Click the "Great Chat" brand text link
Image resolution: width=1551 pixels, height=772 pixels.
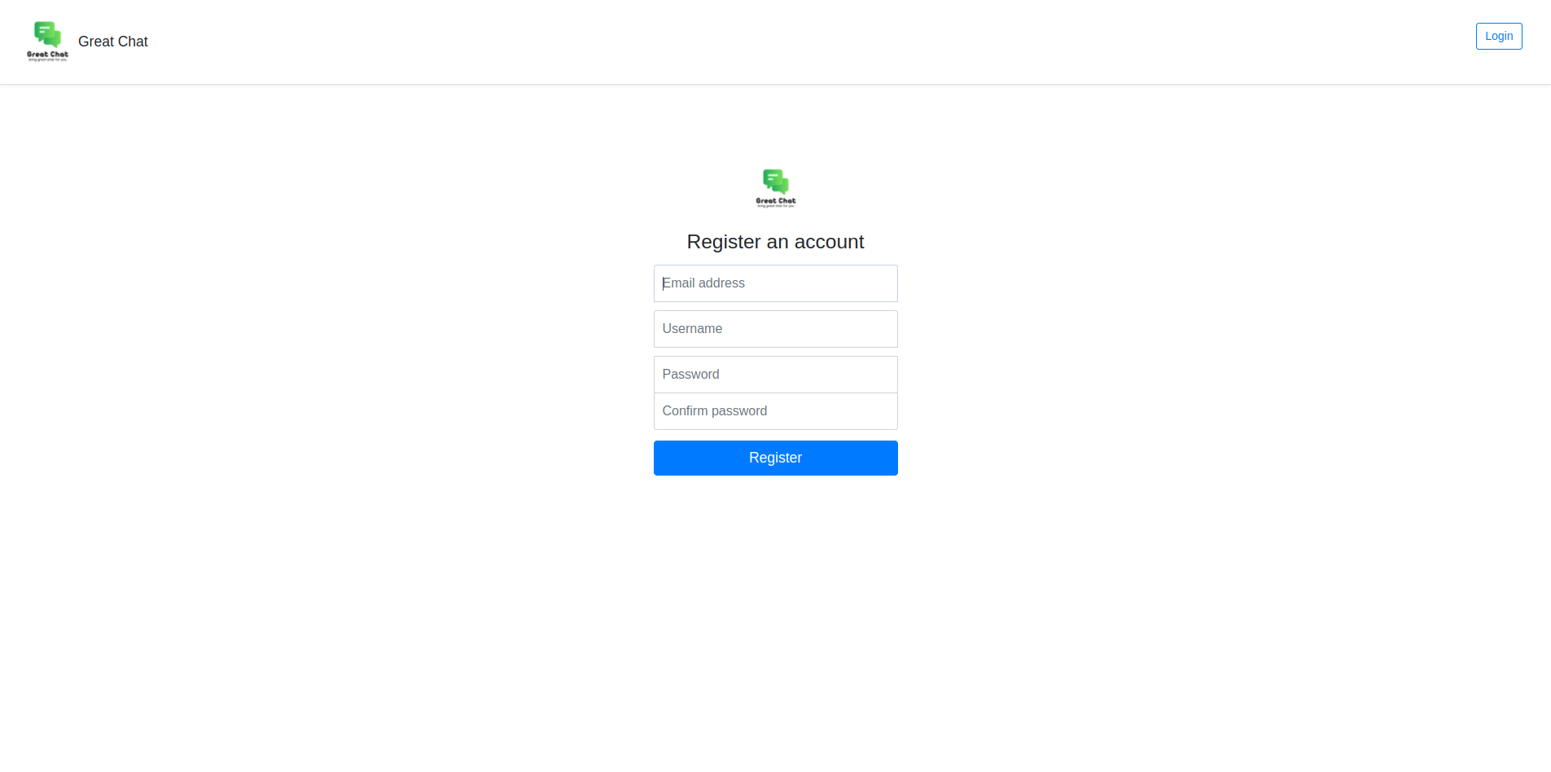click(113, 42)
